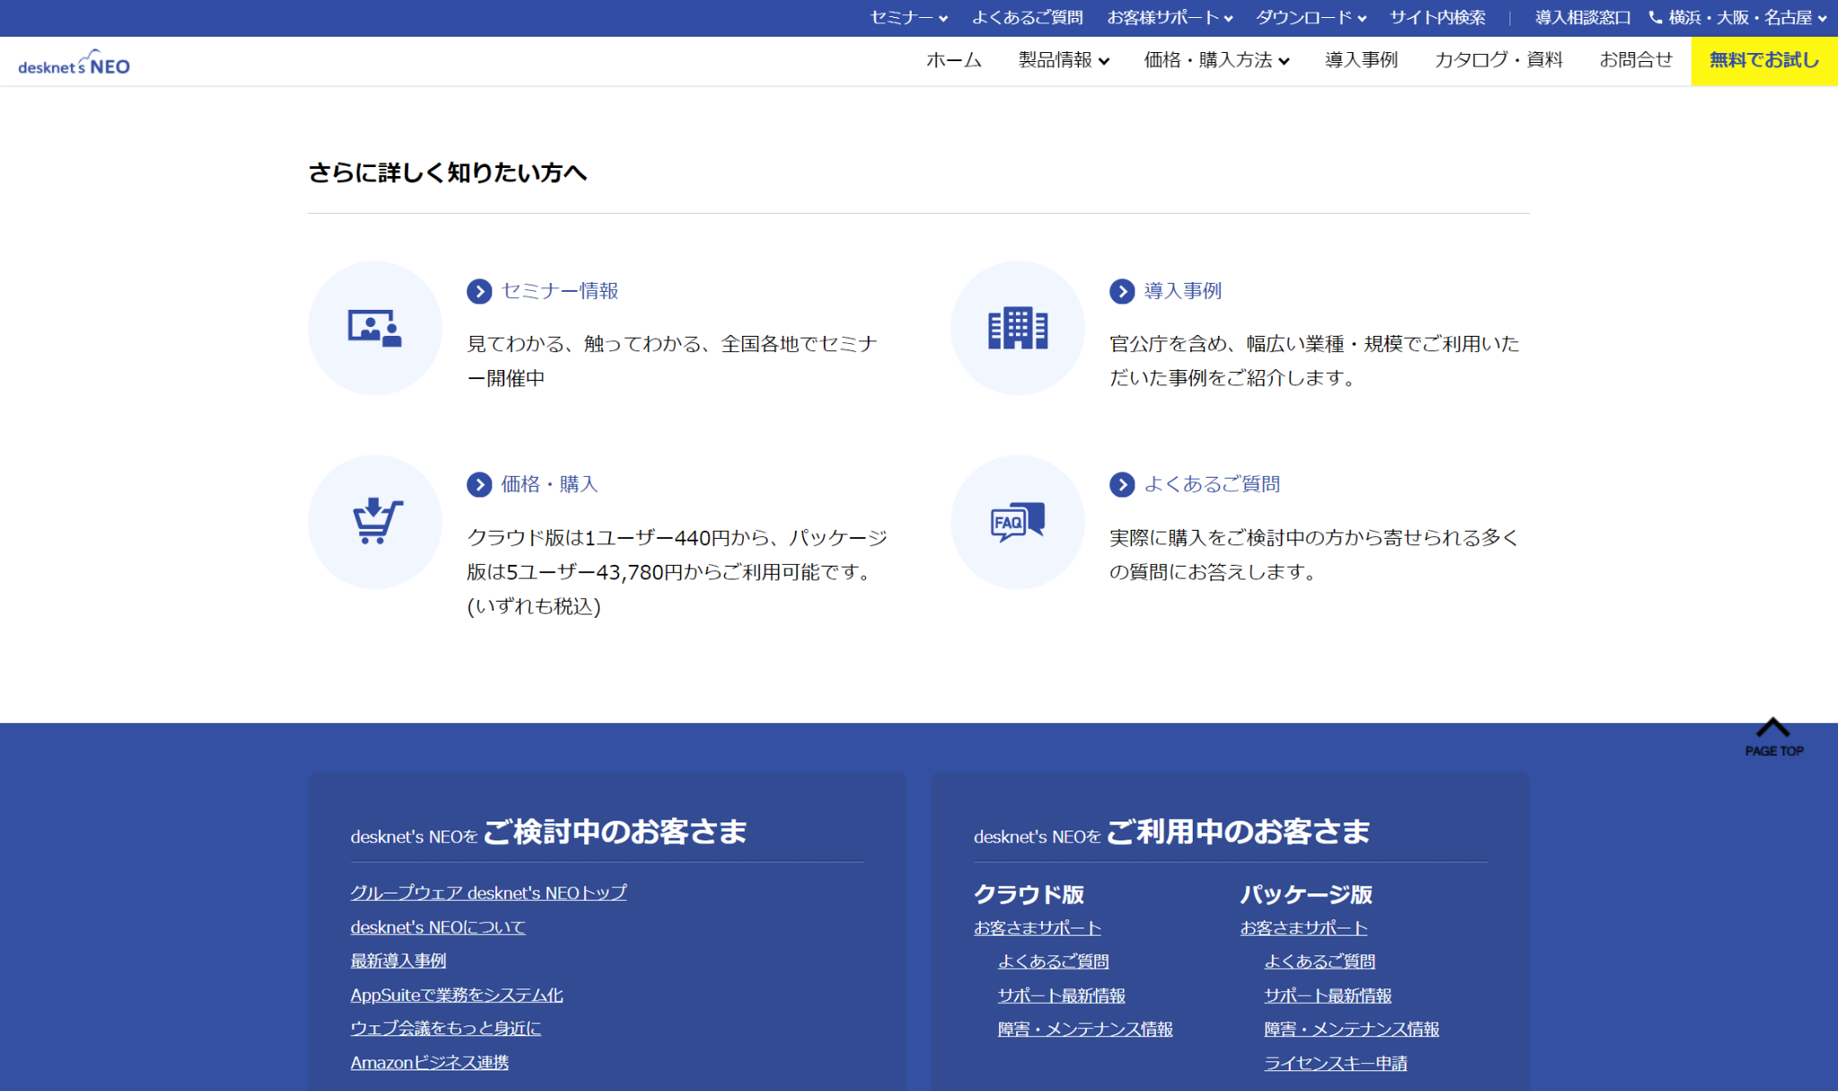This screenshot has height=1091, width=1838.
Task: Click the 官公庁を含め description text
Action: click(x=1315, y=361)
